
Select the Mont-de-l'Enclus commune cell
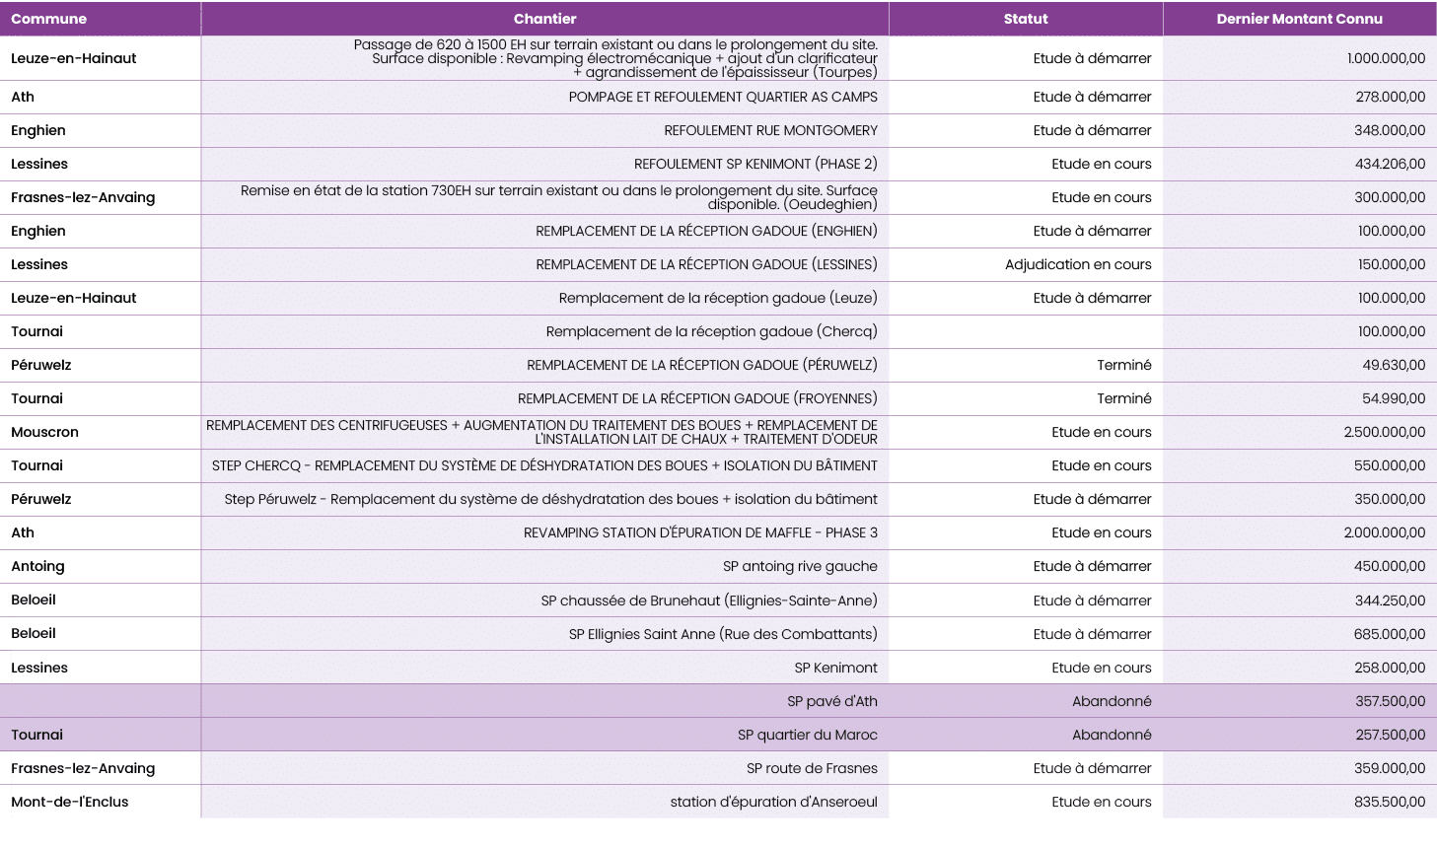70,802
